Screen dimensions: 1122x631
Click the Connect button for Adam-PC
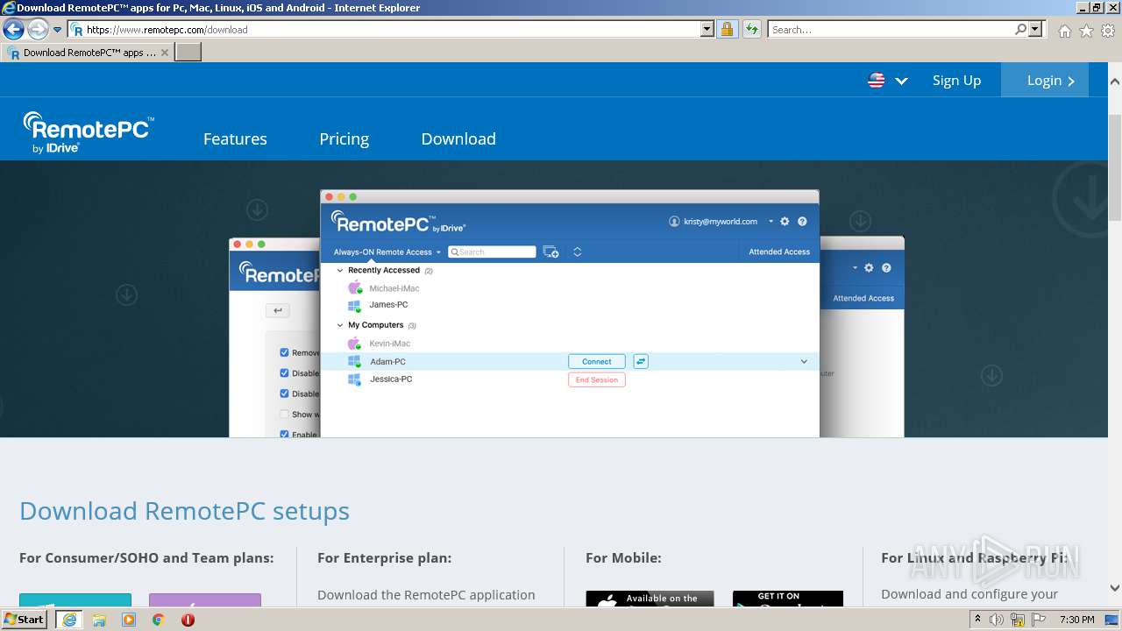click(597, 361)
